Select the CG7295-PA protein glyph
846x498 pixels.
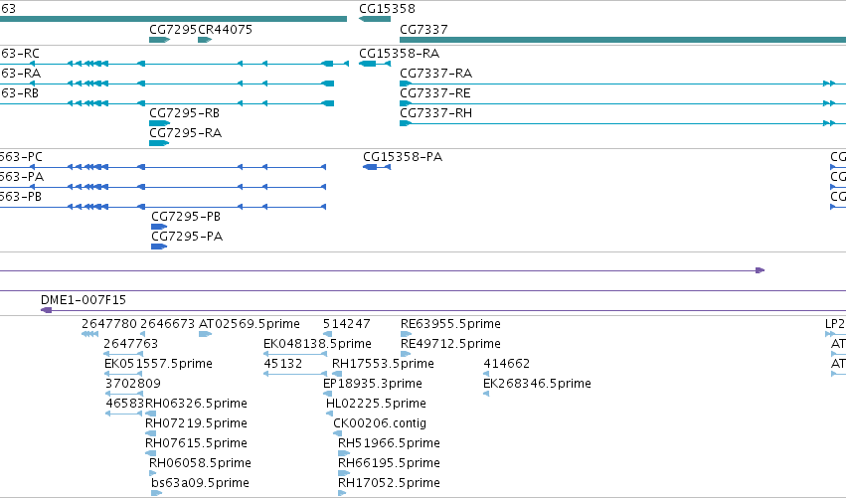159,247
